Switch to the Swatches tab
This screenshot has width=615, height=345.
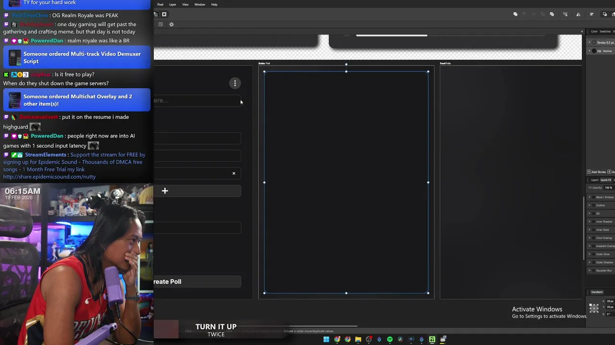tap(605, 32)
